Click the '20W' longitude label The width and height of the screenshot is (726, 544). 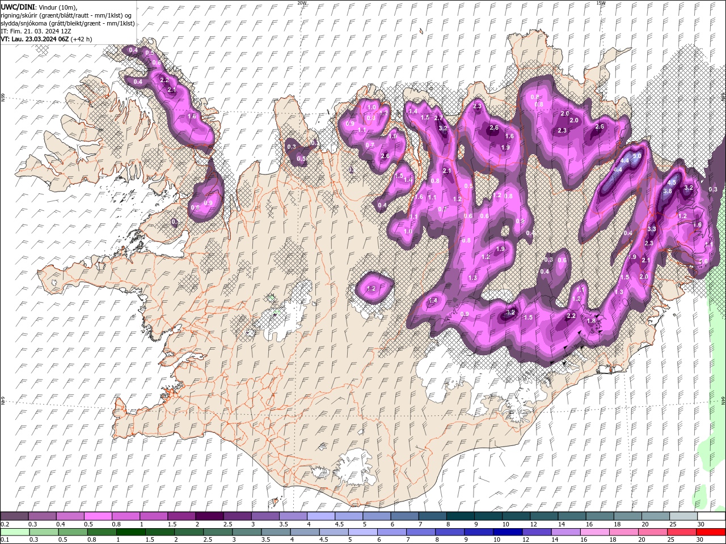(302, 3)
